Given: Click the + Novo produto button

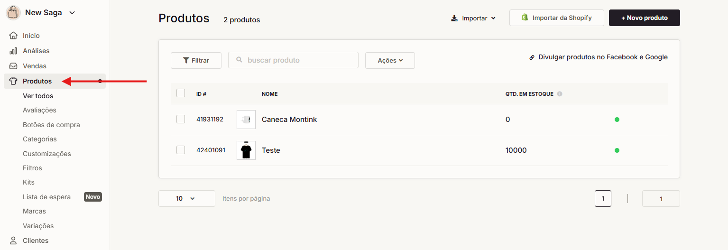Looking at the screenshot, I should click(x=644, y=18).
